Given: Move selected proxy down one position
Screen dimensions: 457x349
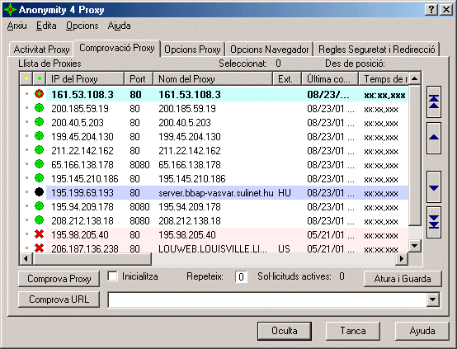Looking at the screenshot, I should coord(434,187).
